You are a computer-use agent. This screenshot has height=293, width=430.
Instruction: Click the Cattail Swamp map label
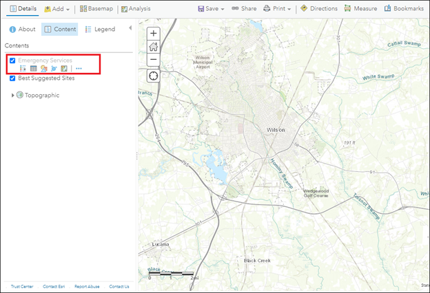click(x=404, y=43)
